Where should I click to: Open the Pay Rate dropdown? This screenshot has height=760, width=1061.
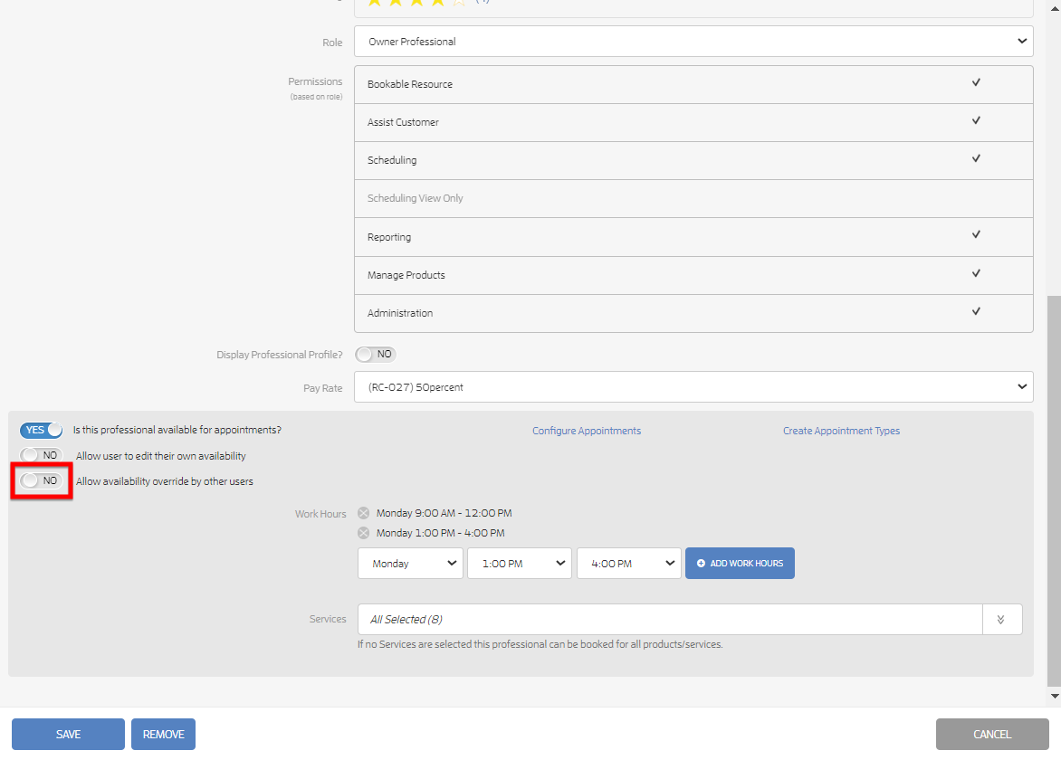pyautogui.click(x=693, y=386)
